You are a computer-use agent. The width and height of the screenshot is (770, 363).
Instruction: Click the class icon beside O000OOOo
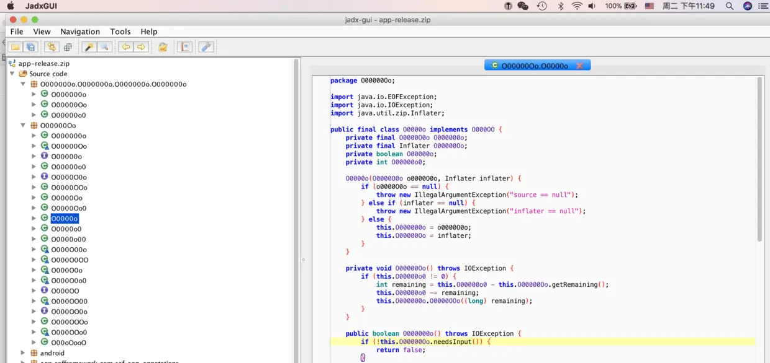[45, 321]
